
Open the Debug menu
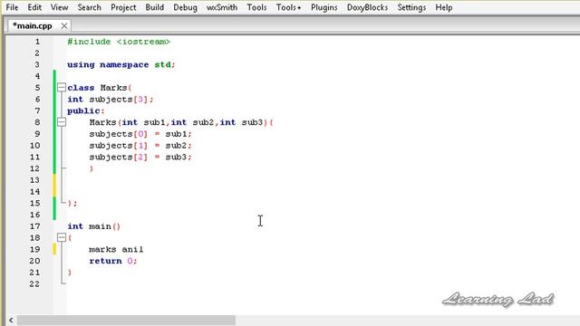tap(185, 7)
